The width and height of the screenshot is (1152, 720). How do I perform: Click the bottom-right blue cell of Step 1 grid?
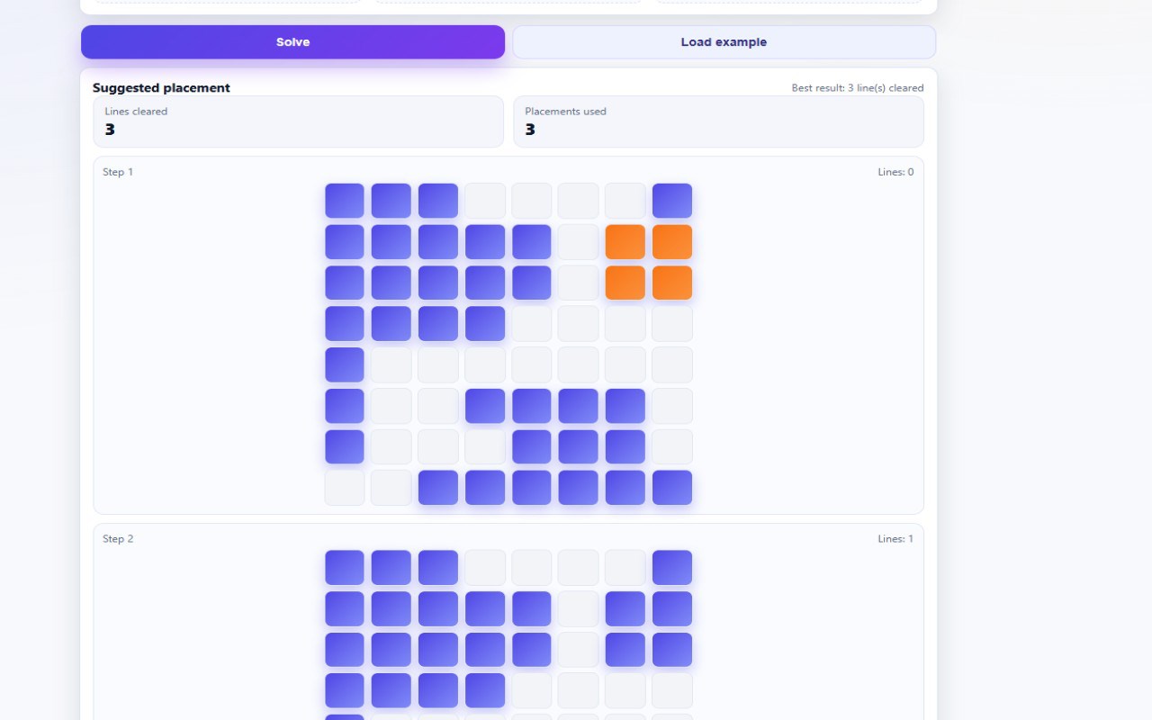(x=672, y=488)
